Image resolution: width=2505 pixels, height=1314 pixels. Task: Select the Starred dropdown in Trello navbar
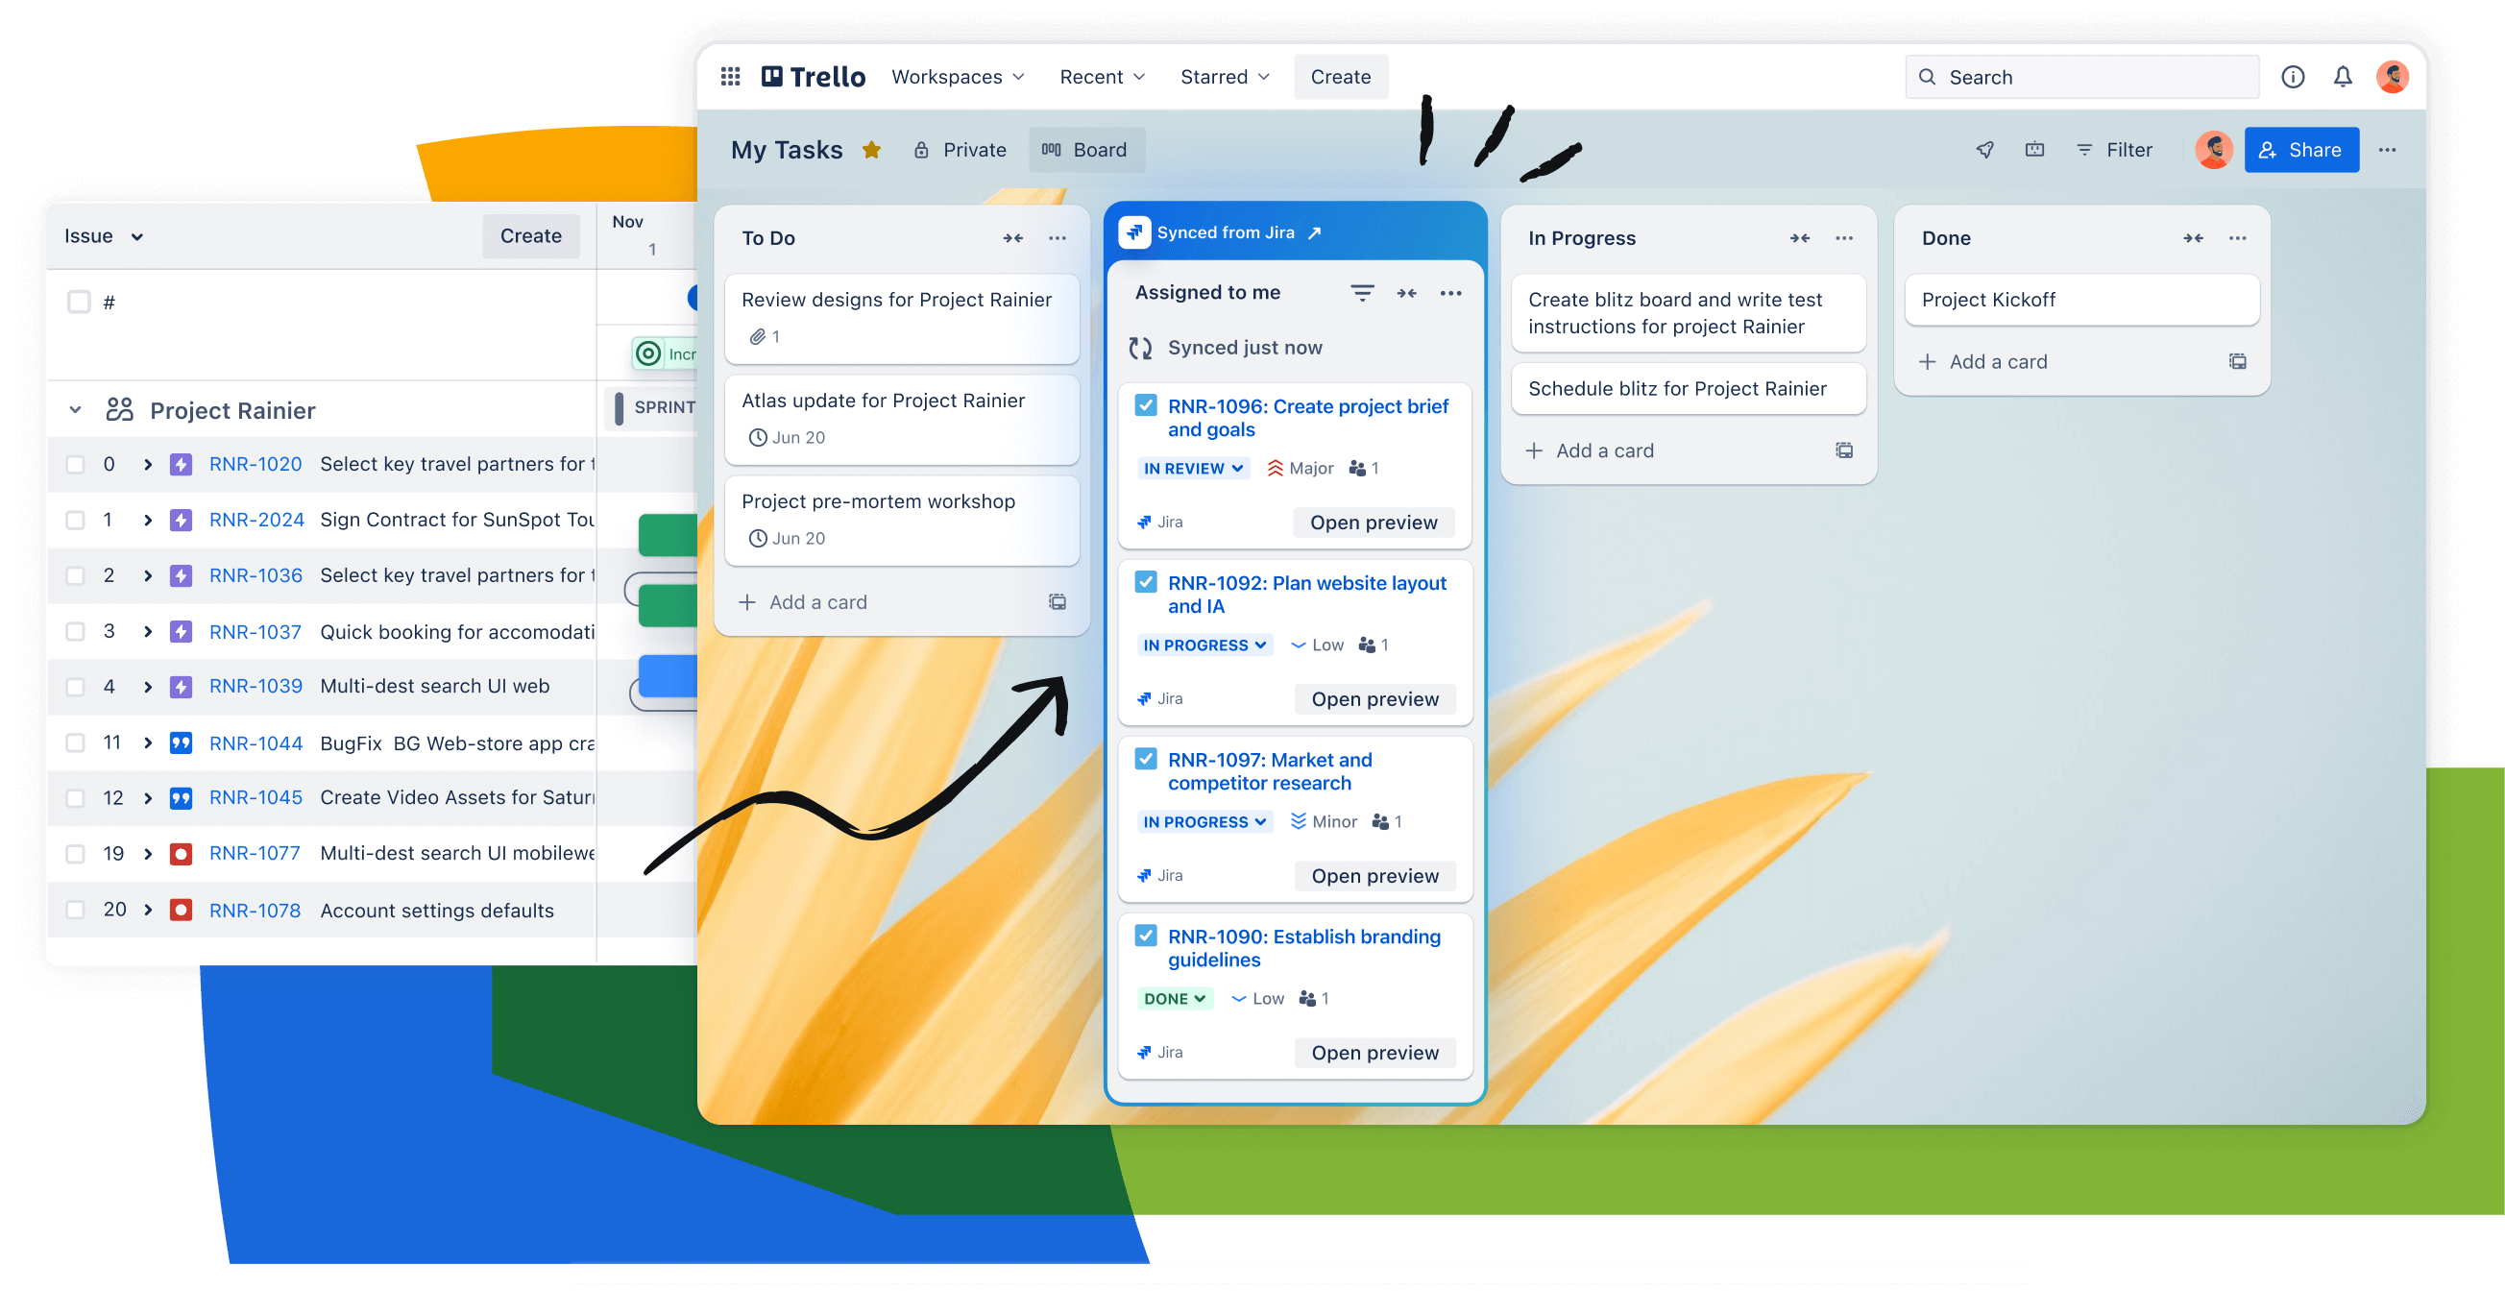pos(1225,75)
